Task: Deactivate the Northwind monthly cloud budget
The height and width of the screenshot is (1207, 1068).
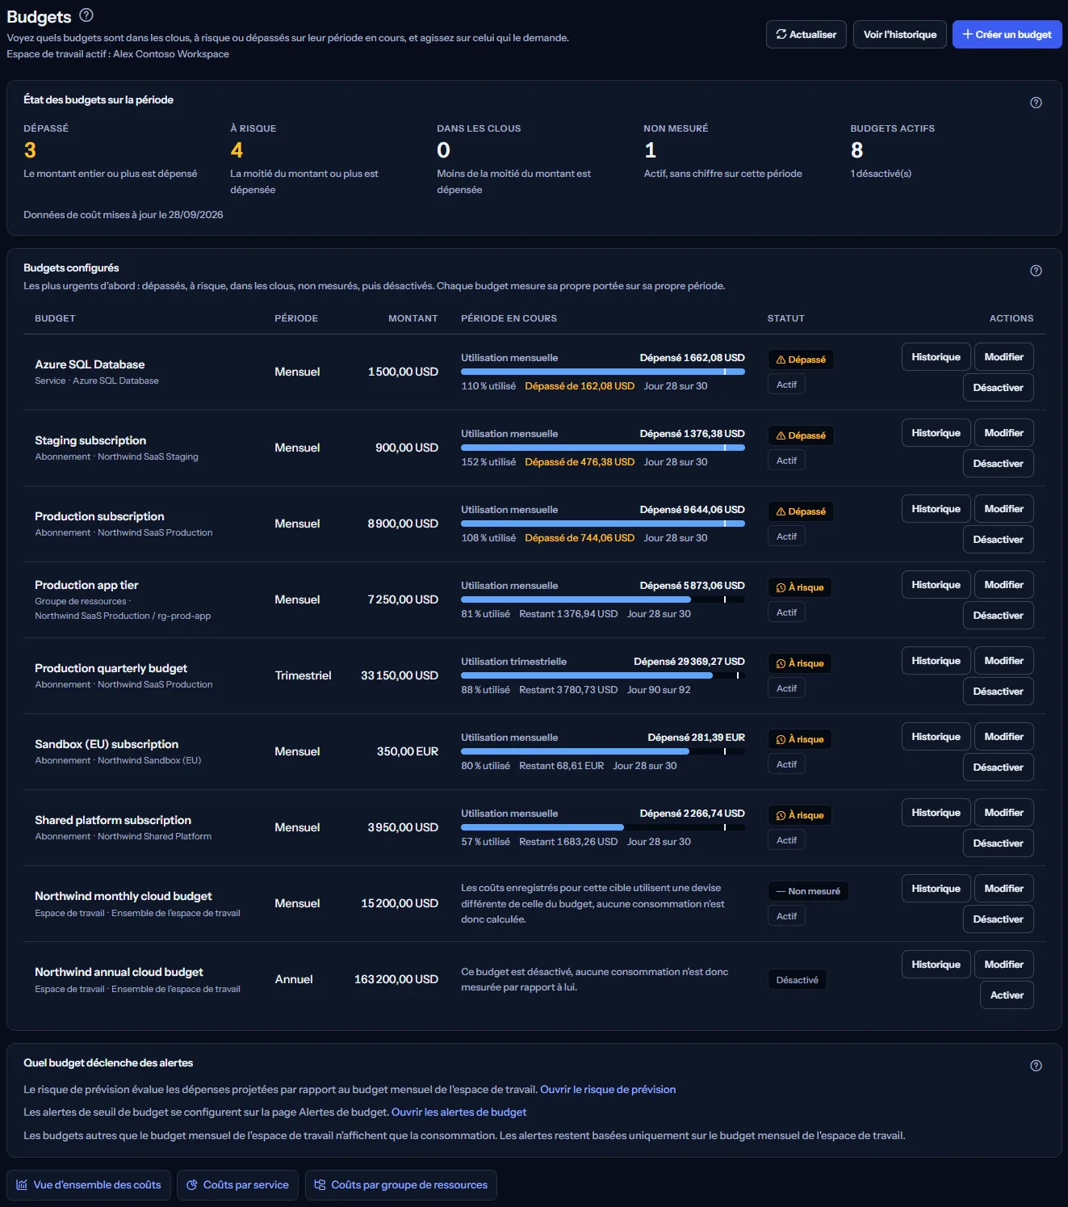Action: (x=998, y=919)
